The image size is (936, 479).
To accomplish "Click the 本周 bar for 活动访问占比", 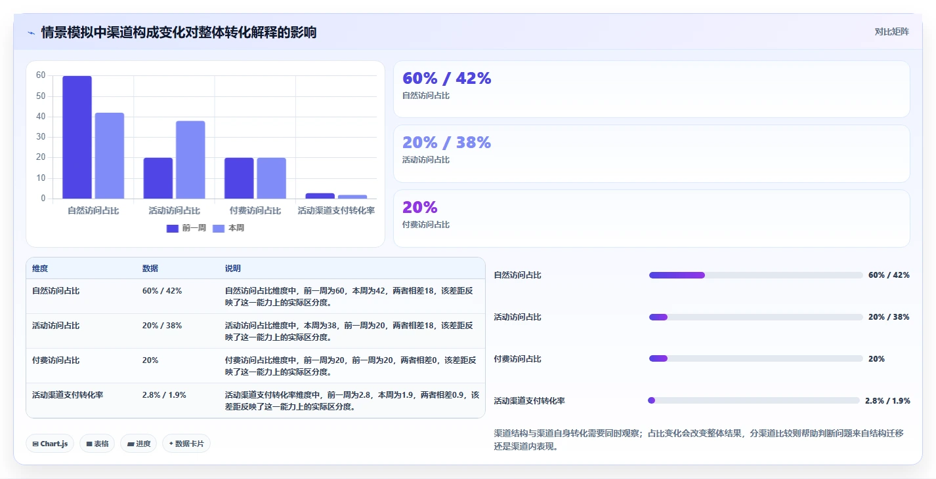I will (190, 160).
